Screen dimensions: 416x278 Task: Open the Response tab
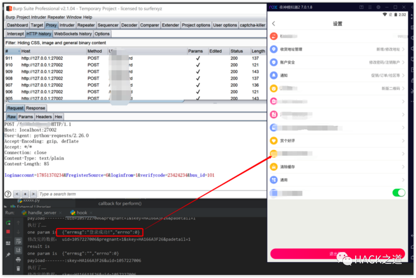[x=36, y=108]
